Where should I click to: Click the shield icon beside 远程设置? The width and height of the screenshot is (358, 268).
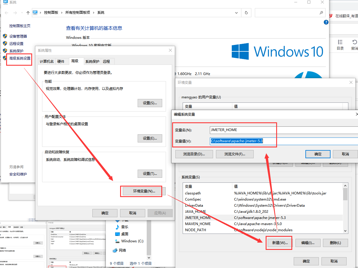[5, 43]
